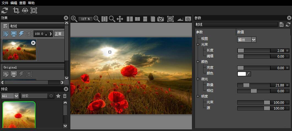The image size is (292, 131).
Task: Select the pan move arrows tool
Action: pos(120,19)
